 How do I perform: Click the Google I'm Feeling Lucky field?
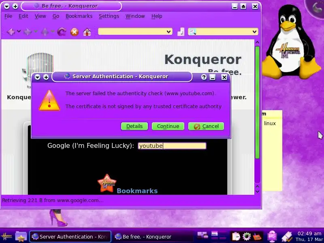[172, 146]
